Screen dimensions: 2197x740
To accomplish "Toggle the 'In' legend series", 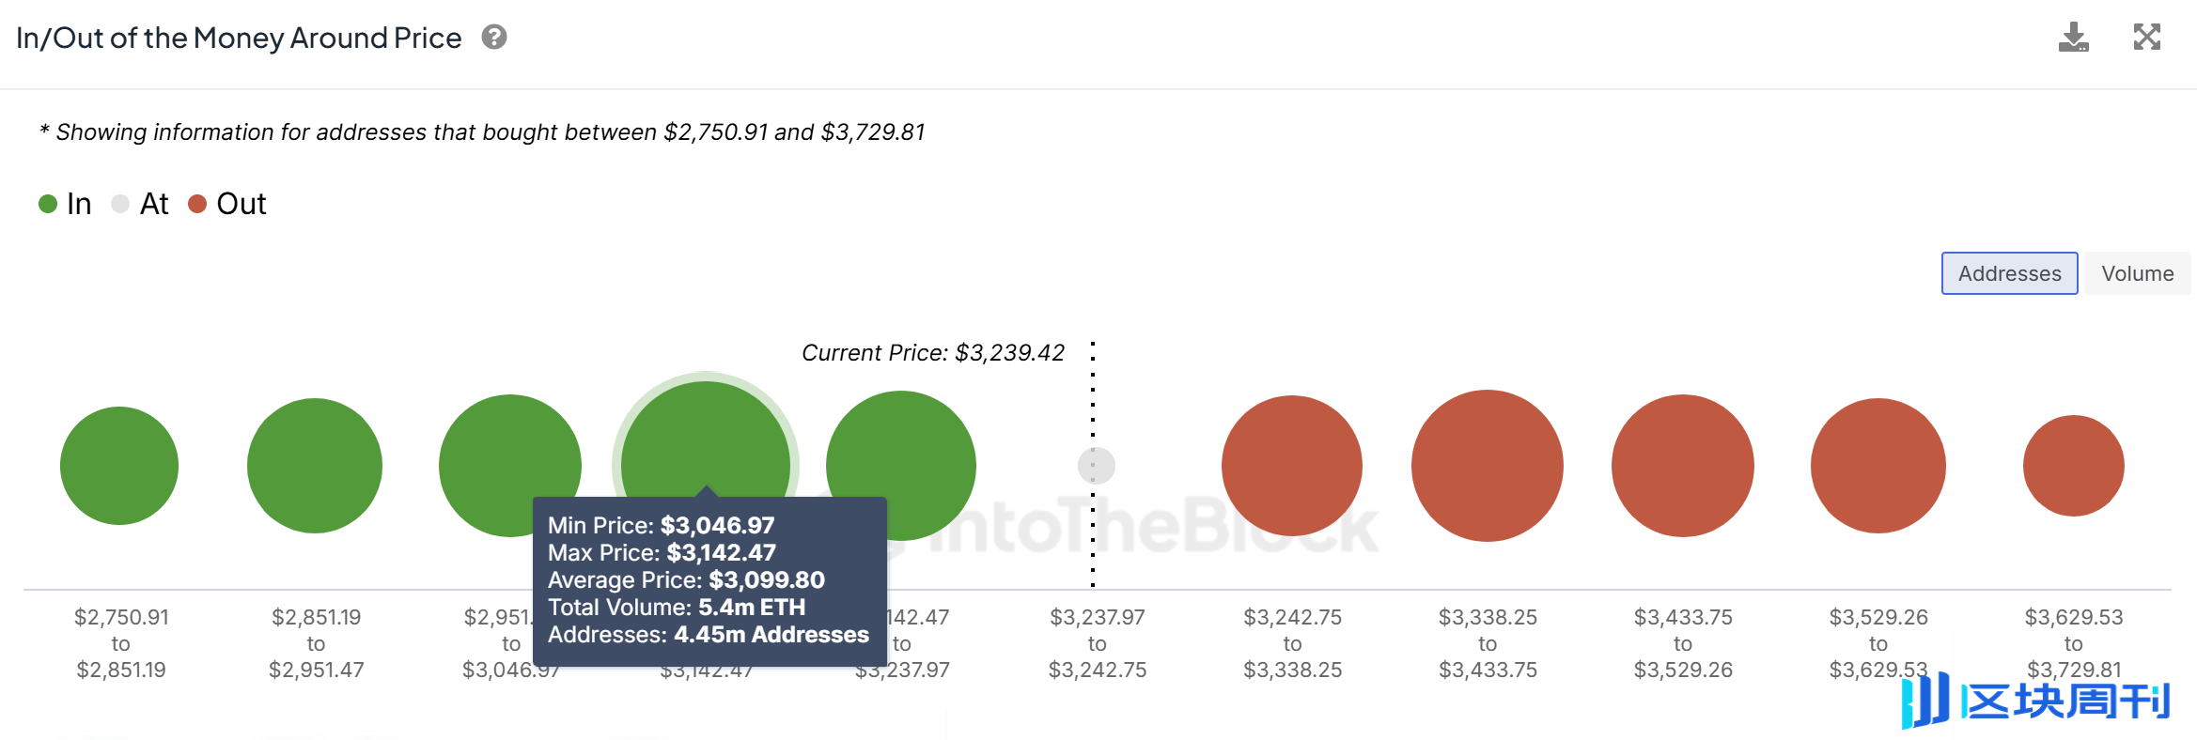I will [x=66, y=204].
